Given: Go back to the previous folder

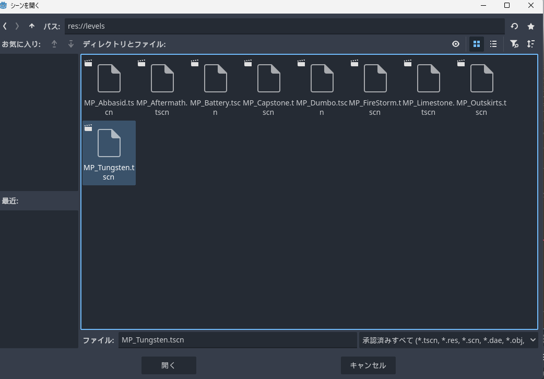Looking at the screenshot, I should (x=5, y=26).
